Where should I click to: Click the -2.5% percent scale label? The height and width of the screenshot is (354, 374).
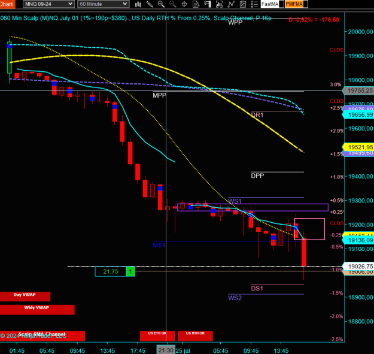(x=336, y=339)
